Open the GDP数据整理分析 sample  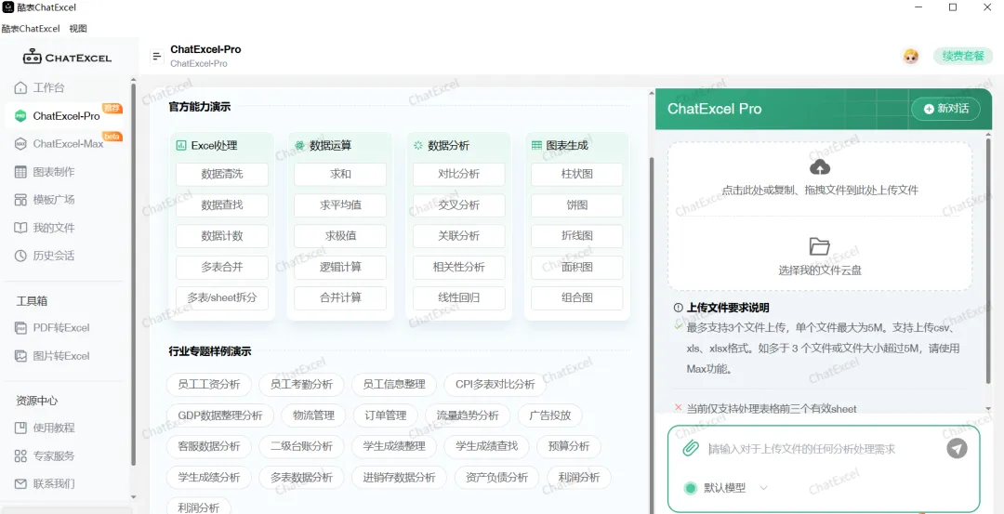pyautogui.click(x=220, y=415)
